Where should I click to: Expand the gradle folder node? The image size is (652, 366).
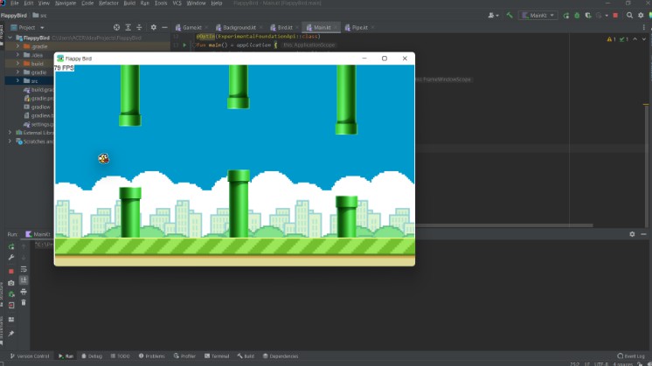coord(17,73)
